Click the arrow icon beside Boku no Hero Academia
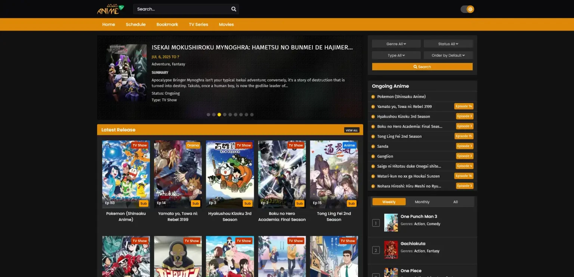The width and height of the screenshot is (574, 277). (x=373, y=127)
